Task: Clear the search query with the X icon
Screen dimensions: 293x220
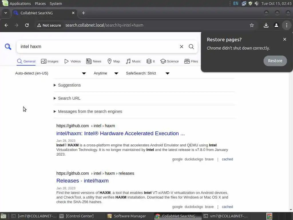Action: point(181,47)
